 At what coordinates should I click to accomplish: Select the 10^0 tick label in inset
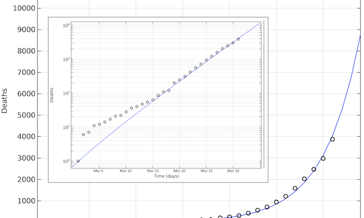click(66, 161)
